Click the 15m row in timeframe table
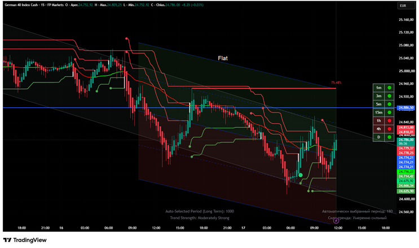This screenshot has height=248, width=419. pyautogui.click(x=383, y=112)
